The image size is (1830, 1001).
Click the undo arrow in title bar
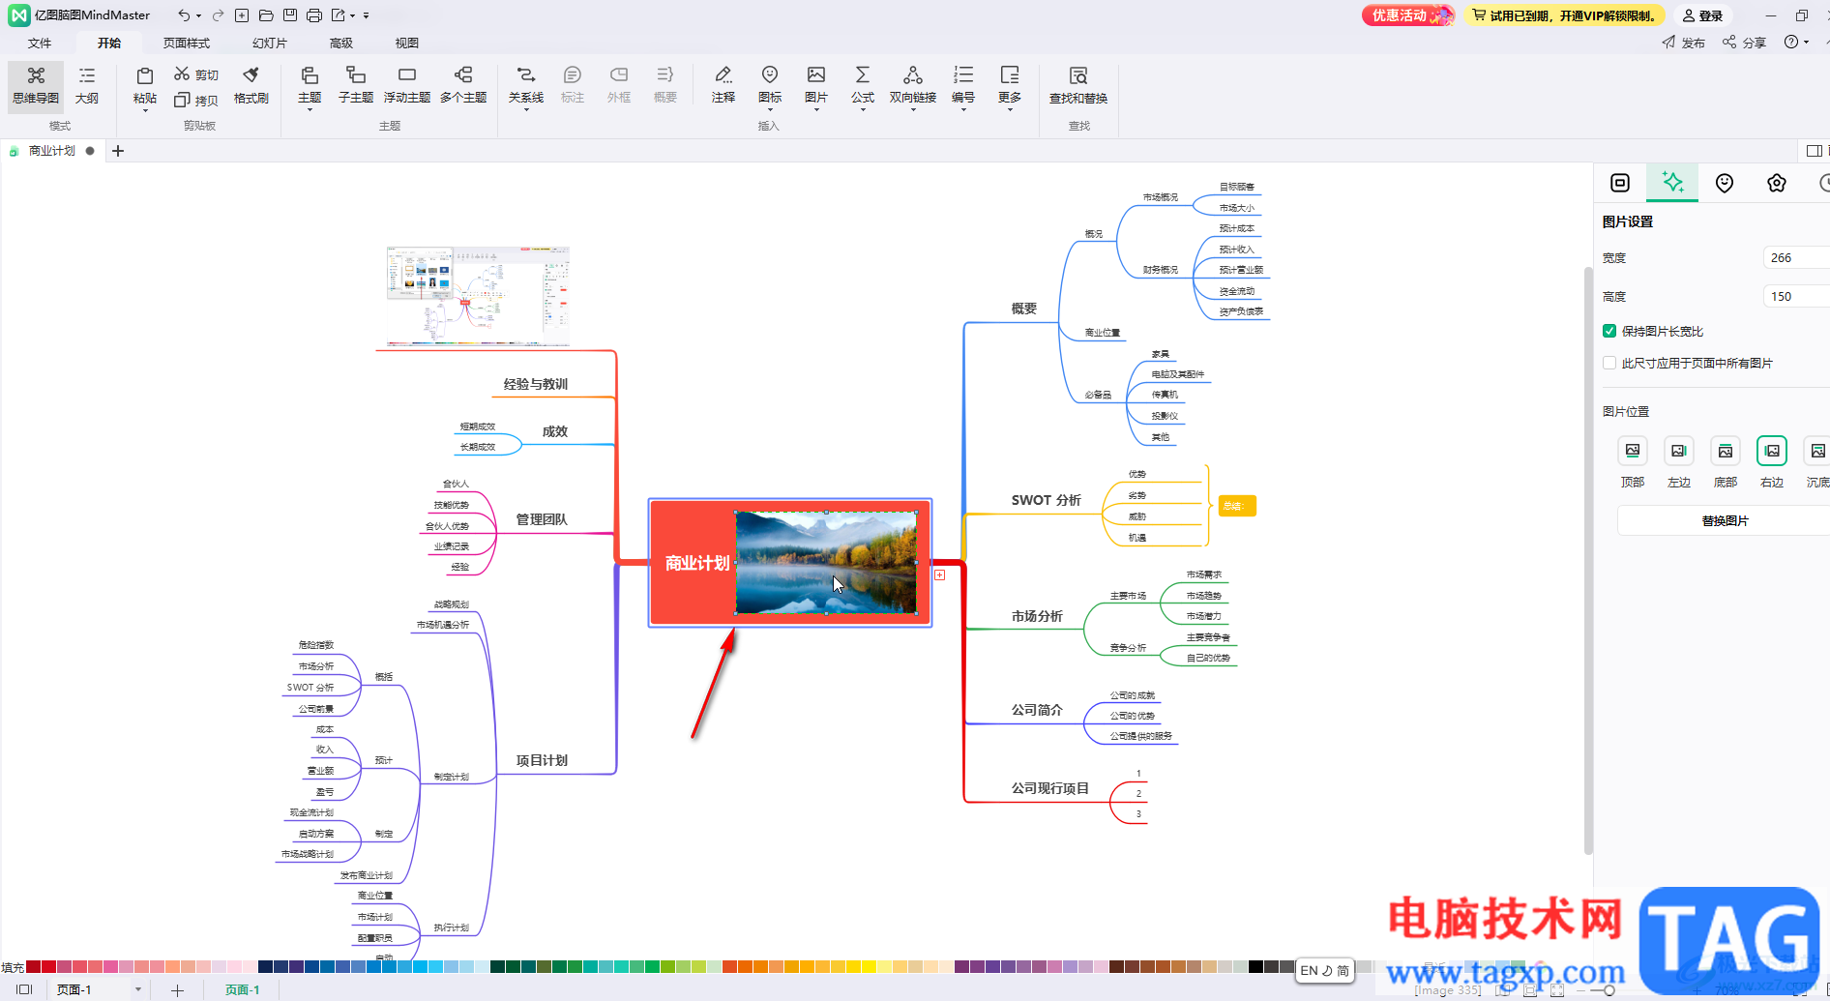(x=184, y=15)
